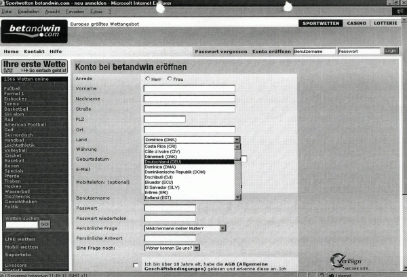Open the Hilfe link
Viewport: 407px width, 277px height.
tap(56, 52)
